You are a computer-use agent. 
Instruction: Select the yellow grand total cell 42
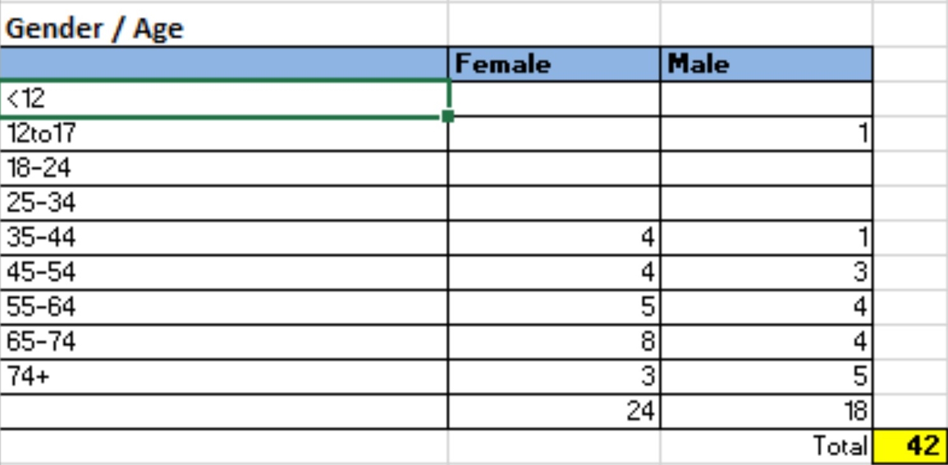[910, 445]
